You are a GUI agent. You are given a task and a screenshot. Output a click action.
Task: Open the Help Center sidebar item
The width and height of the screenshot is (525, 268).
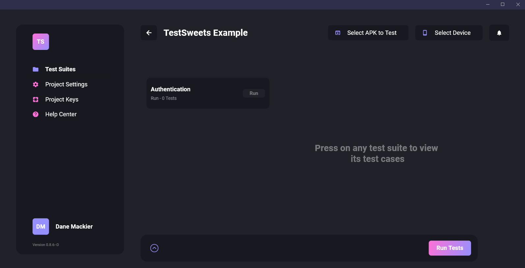[x=61, y=114]
